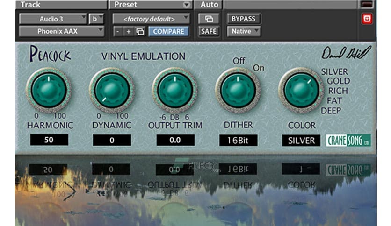Click the Preset header menu arrow

pos(187,5)
